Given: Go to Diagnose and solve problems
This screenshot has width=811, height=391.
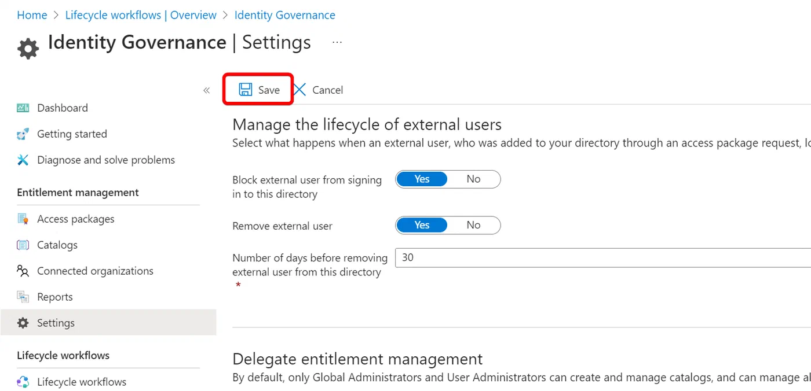Looking at the screenshot, I should coord(106,160).
